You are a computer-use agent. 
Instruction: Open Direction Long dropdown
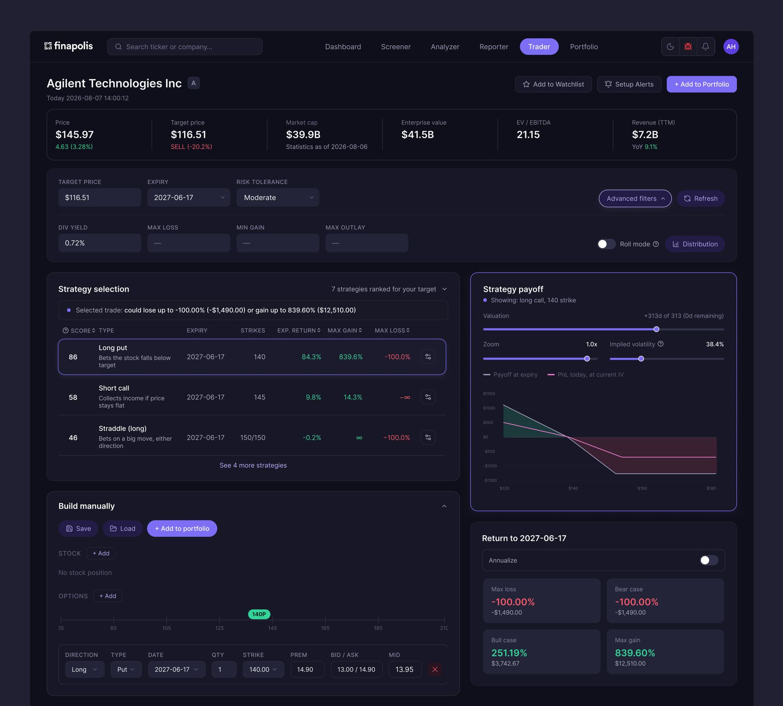[x=85, y=670]
